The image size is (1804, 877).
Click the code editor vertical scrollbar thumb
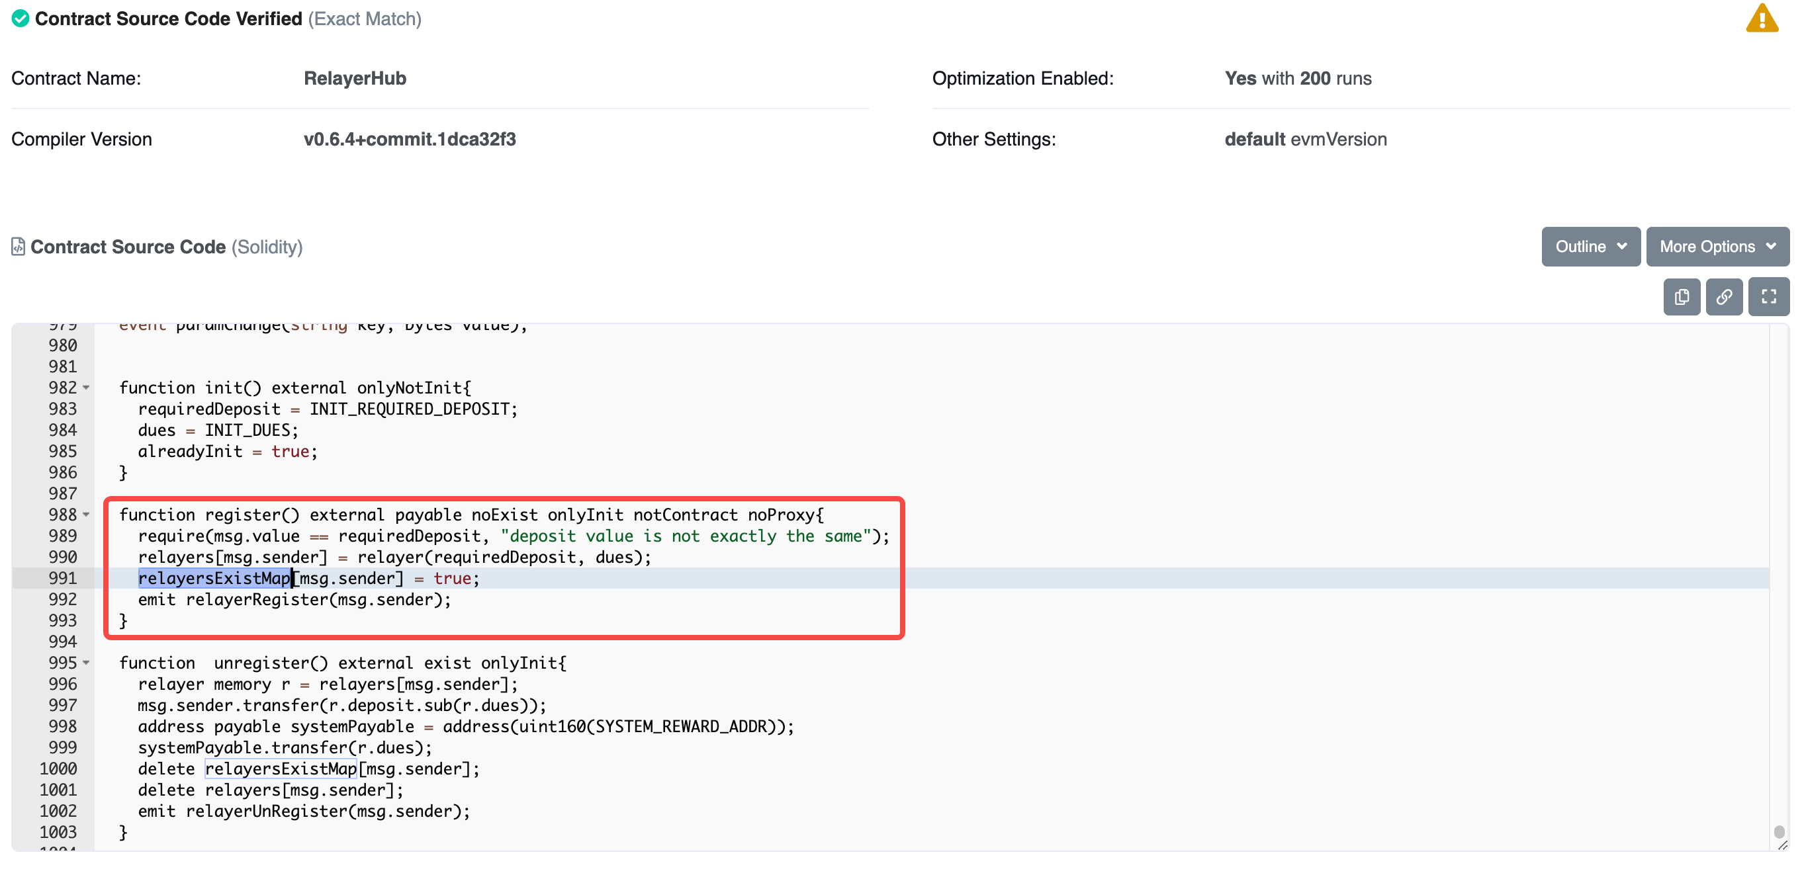click(x=1779, y=831)
